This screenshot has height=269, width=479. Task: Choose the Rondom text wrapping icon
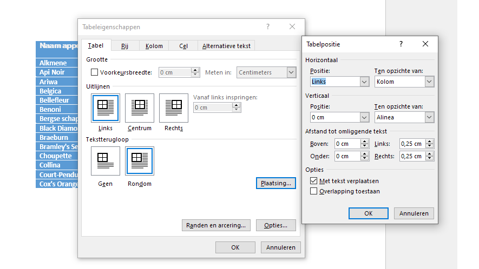[x=140, y=161]
